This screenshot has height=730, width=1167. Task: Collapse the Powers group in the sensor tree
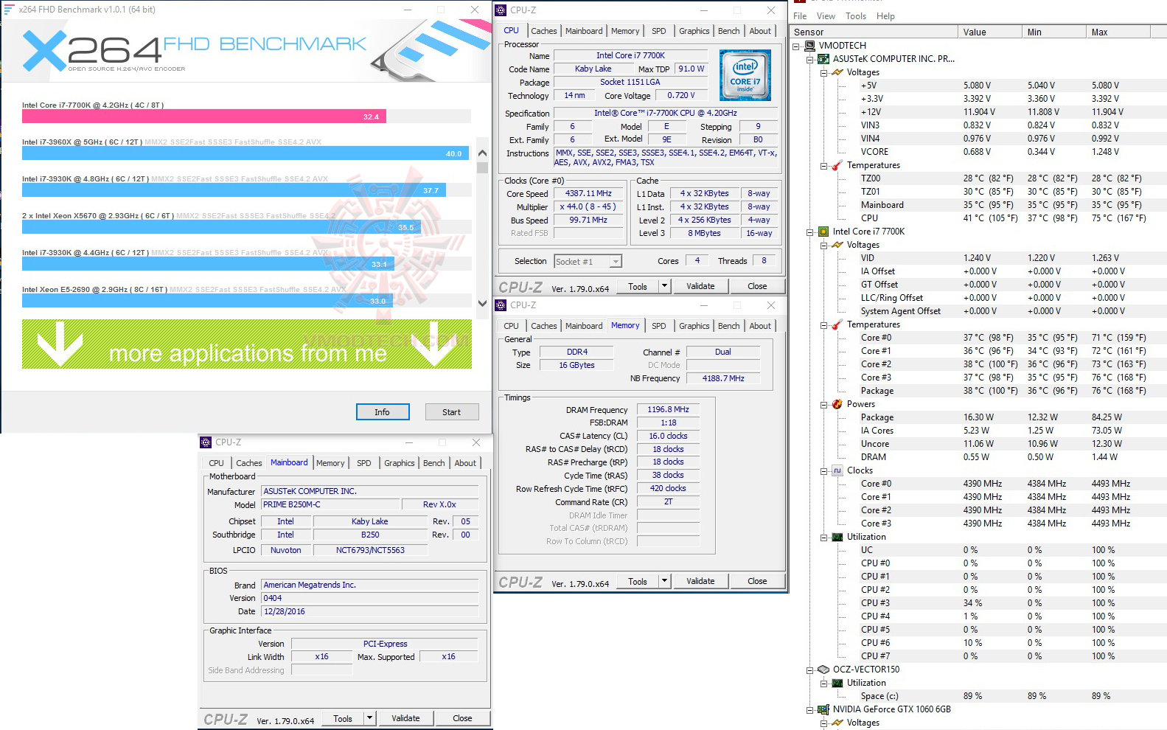pos(824,404)
